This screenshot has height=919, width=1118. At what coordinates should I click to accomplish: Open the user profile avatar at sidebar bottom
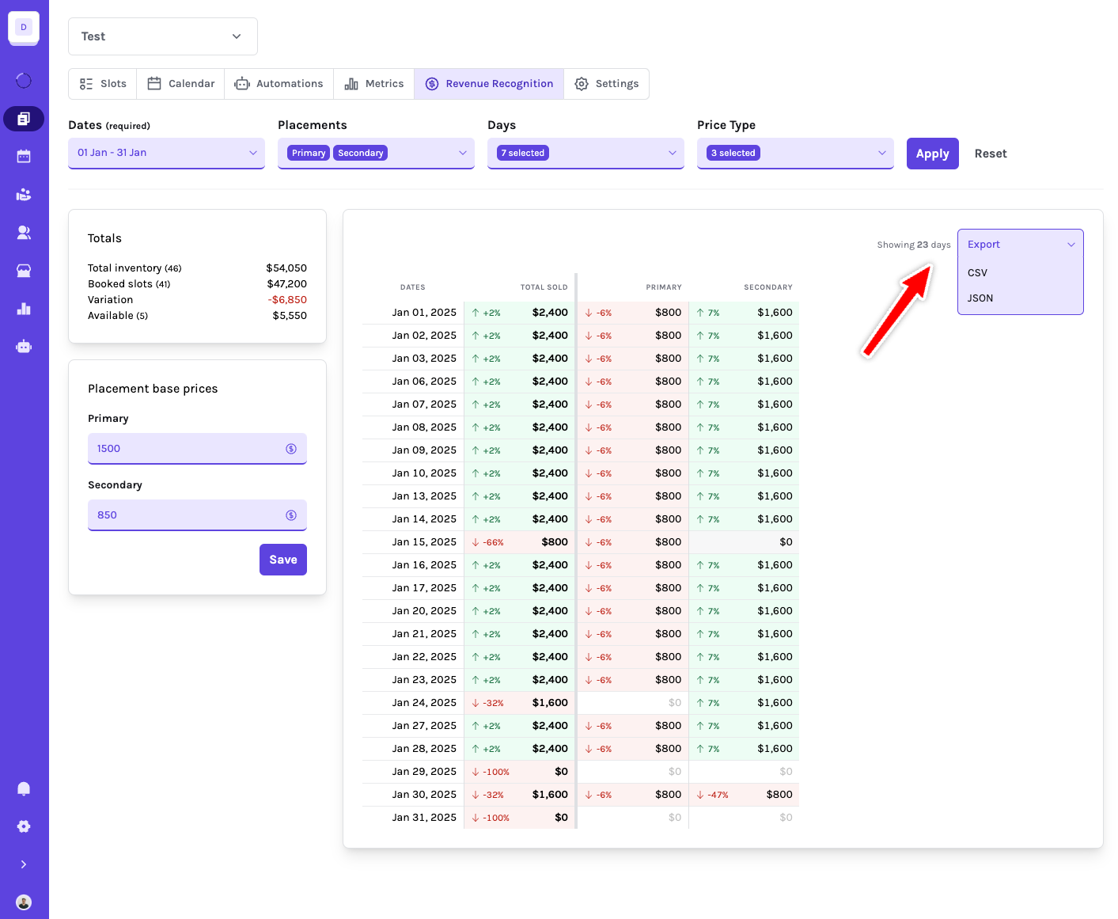click(x=24, y=902)
